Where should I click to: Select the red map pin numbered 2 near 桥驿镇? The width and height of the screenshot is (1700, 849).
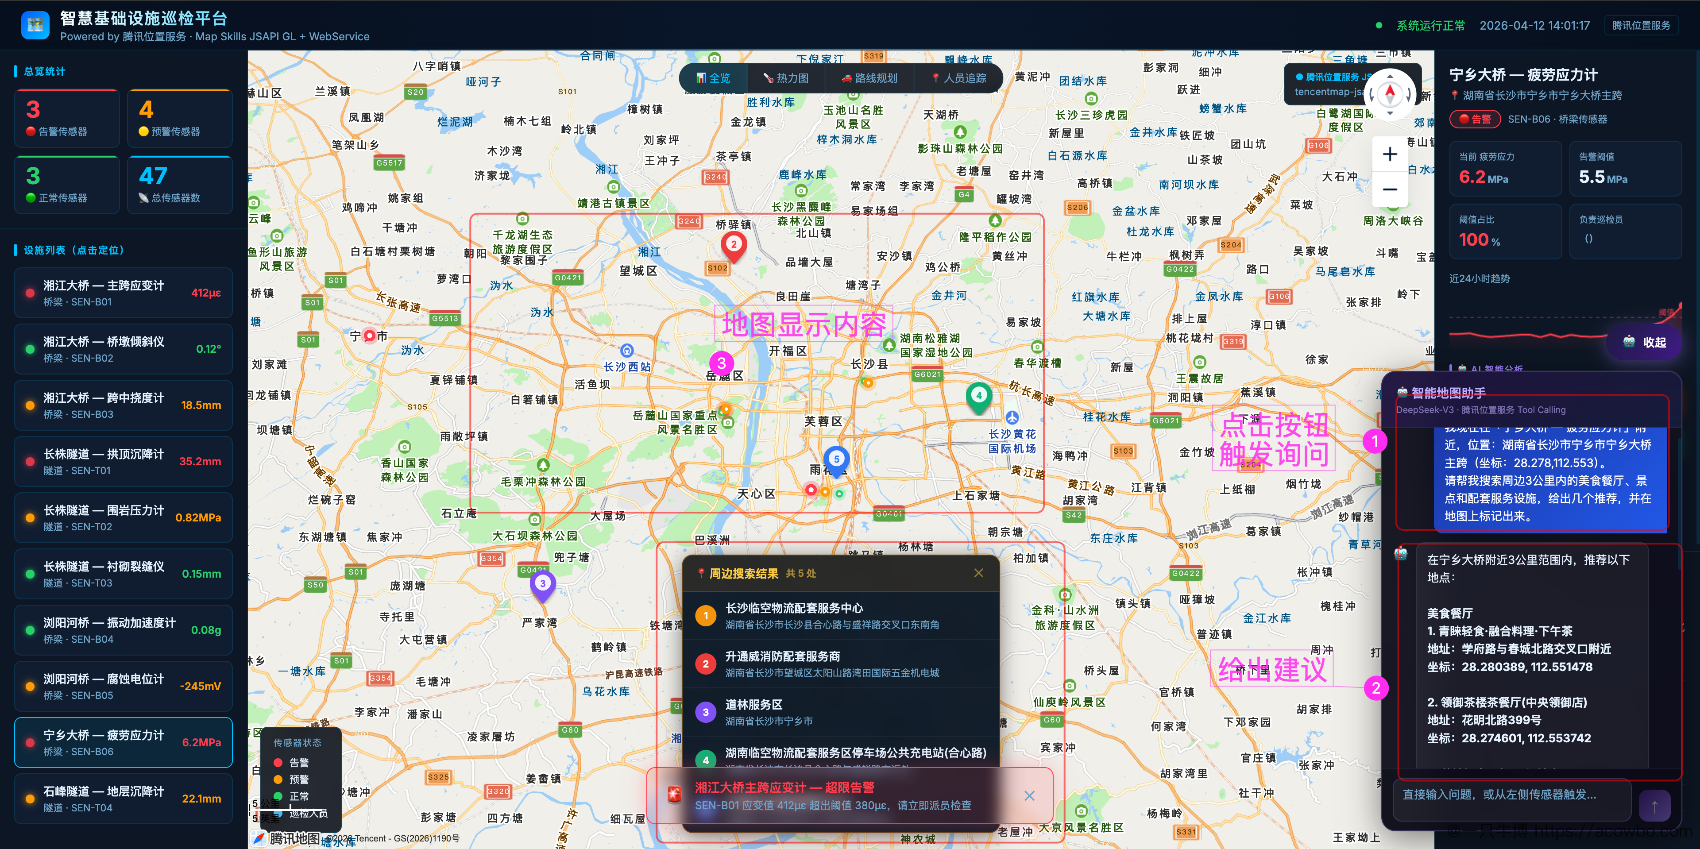[733, 246]
